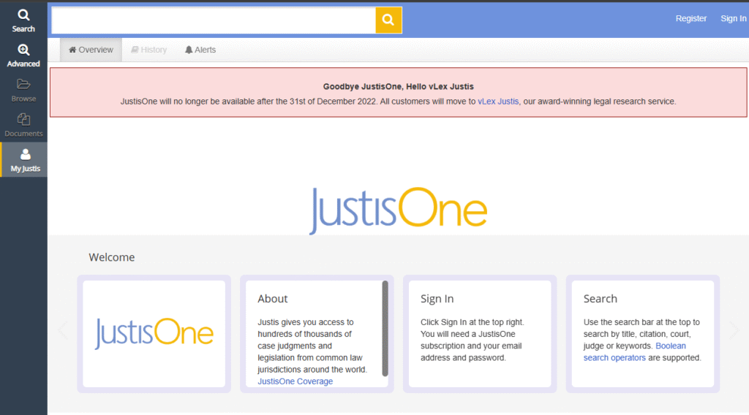The height and width of the screenshot is (415, 749).
Task: Open the Search sidebar item
Action: [23, 21]
